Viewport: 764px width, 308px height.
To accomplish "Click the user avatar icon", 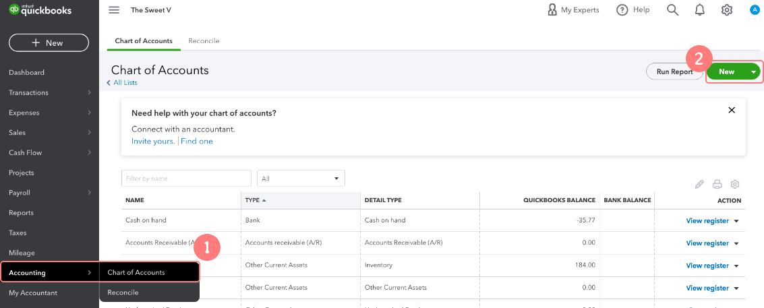I will (x=755, y=10).
